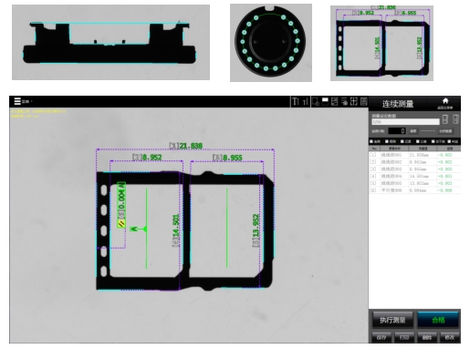Tick the last filter checkbox above the table
The image size is (470, 349).
449,141
